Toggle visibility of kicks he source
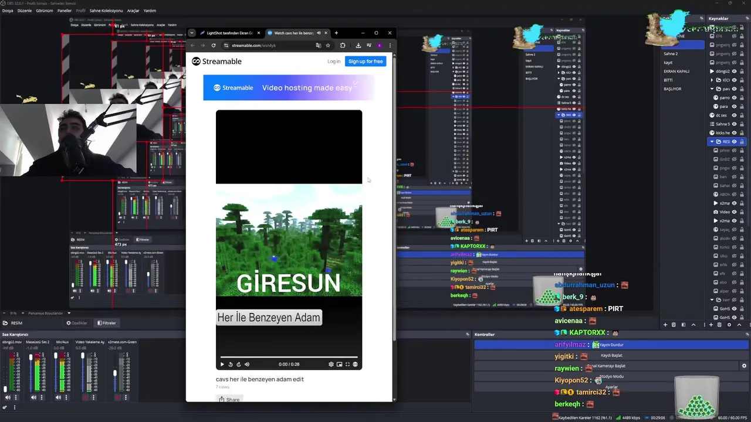 pyautogui.click(x=734, y=133)
